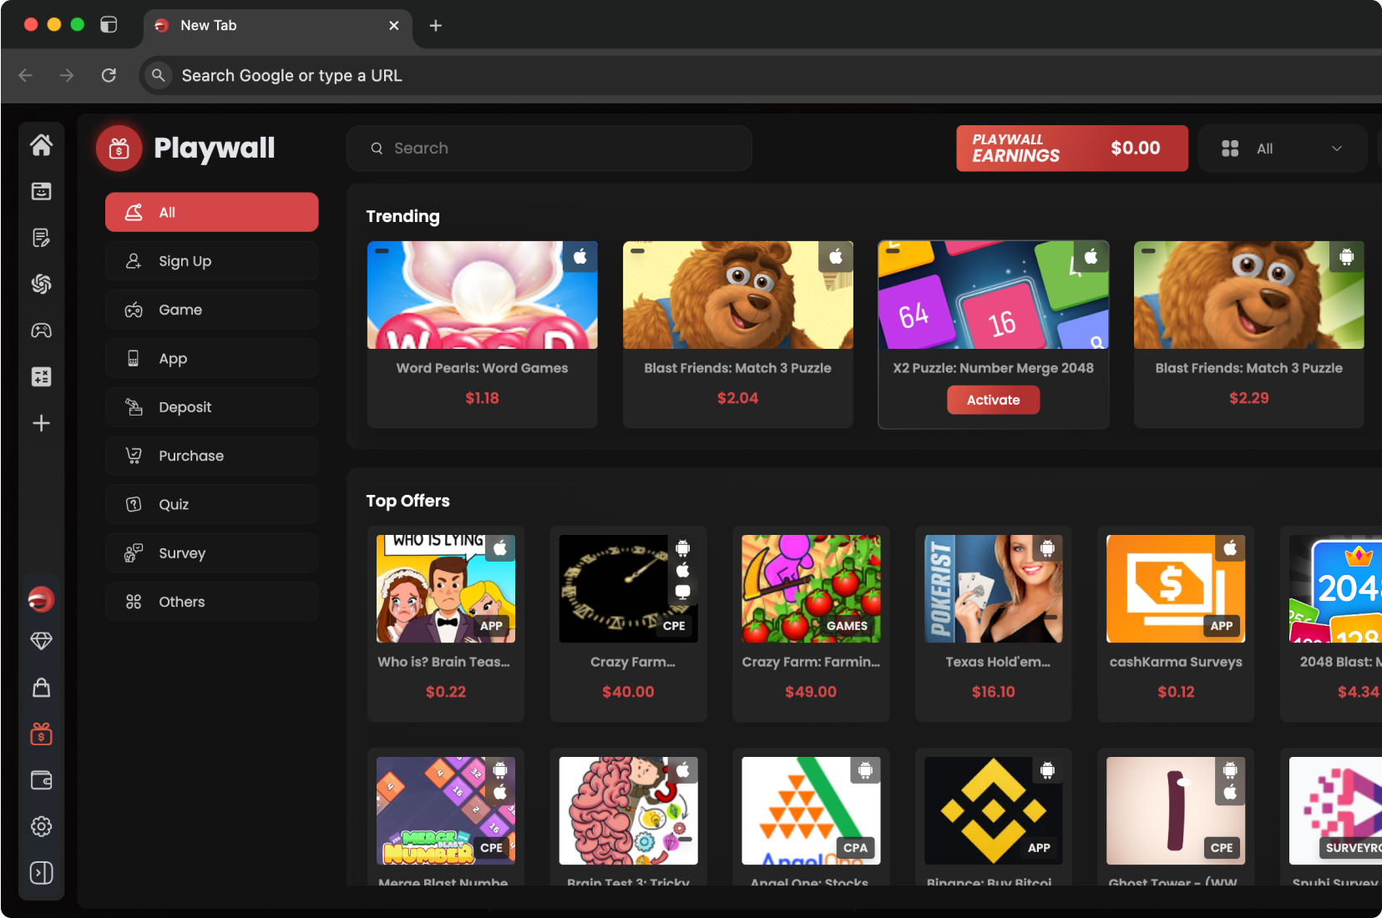Open the wallet sidebar icon
1382x918 pixels.
pyautogui.click(x=41, y=780)
